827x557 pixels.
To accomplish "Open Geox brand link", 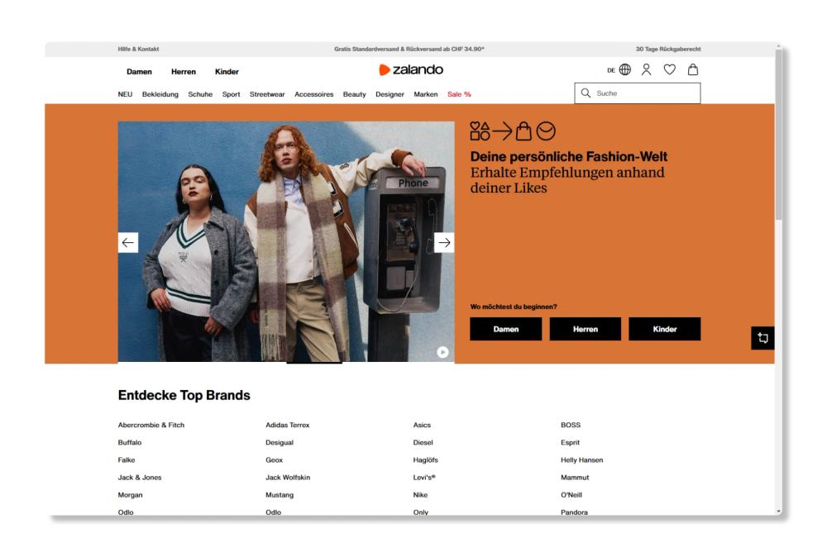I will pyautogui.click(x=275, y=459).
